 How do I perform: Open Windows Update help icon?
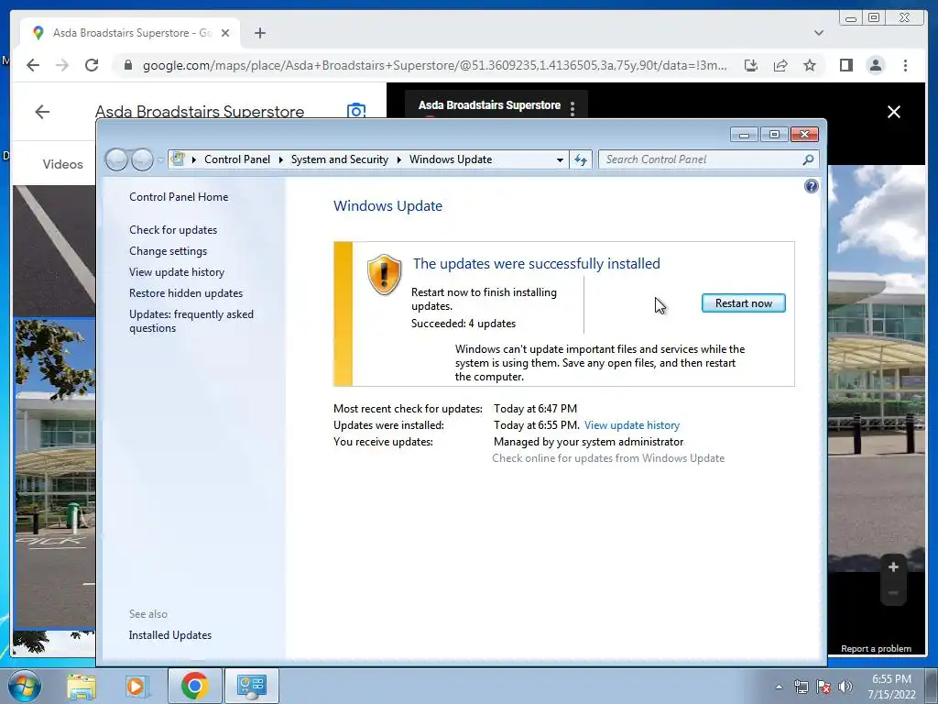pos(812,186)
